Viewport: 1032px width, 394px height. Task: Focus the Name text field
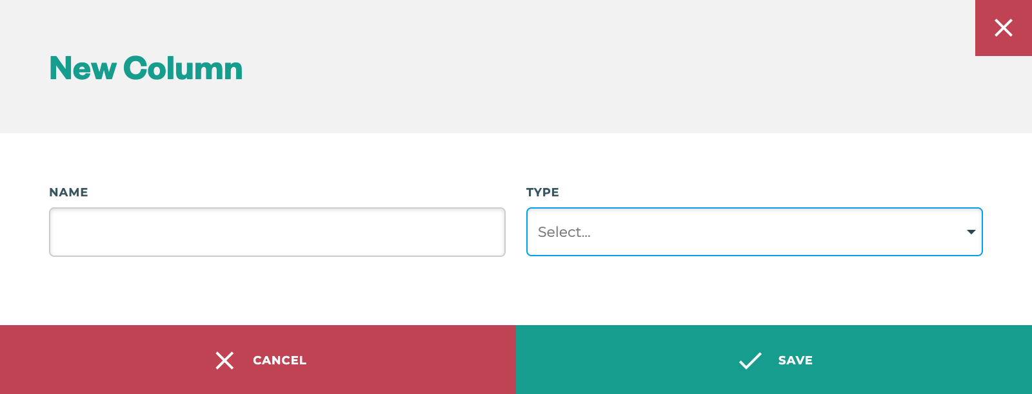tap(277, 232)
